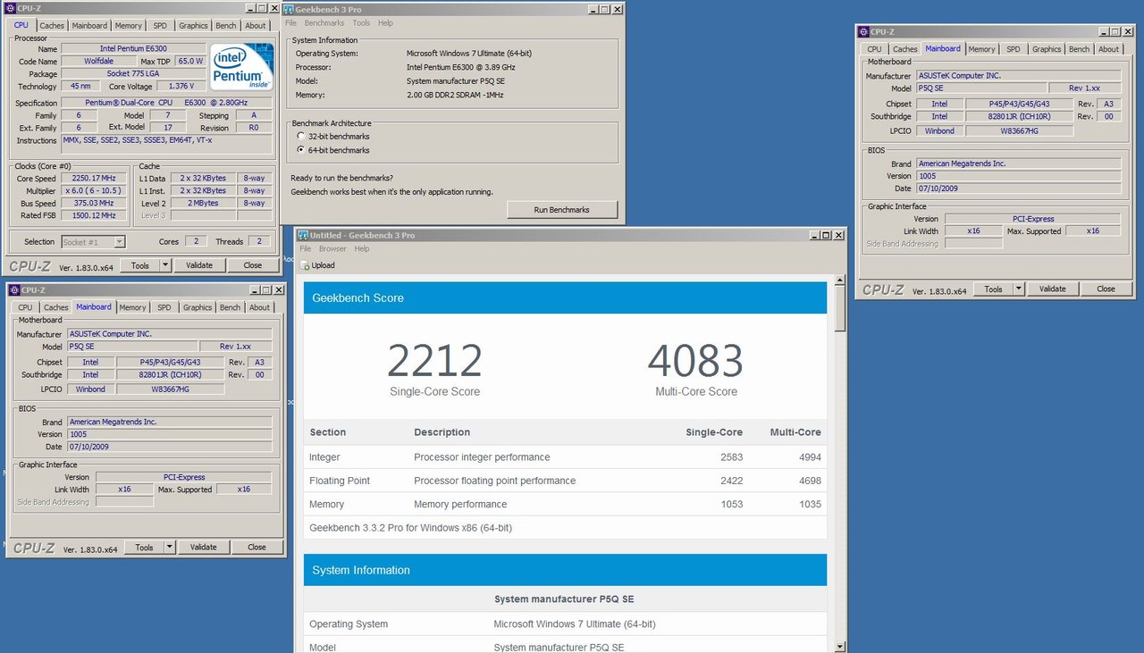Click the Close button in the right-hand CPU-Z window
This screenshot has height=653, width=1144.
(x=1106, y=289)
